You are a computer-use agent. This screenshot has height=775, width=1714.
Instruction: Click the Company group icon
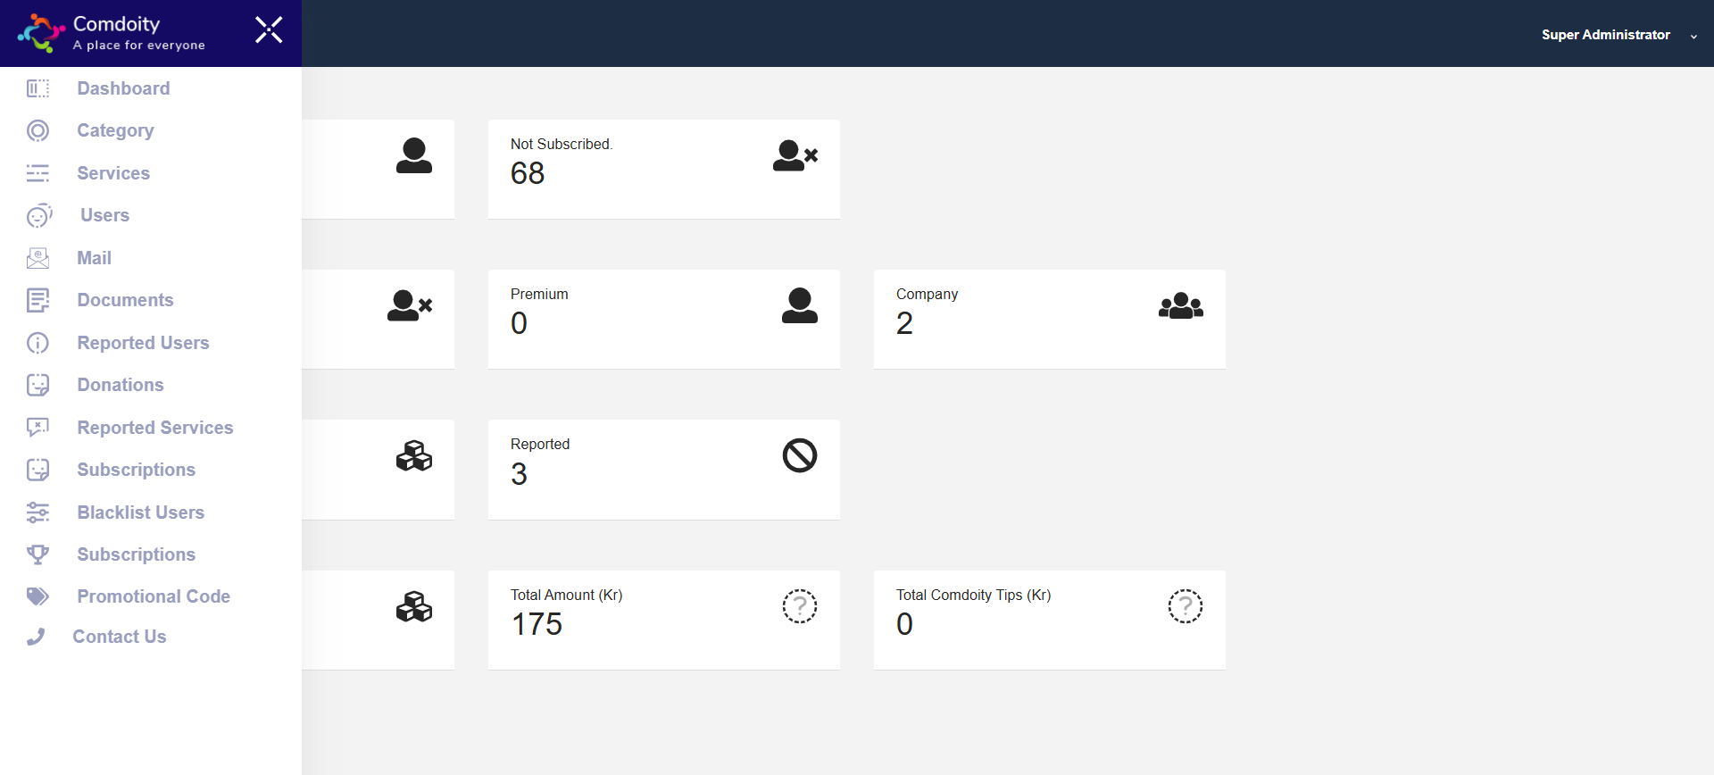(x=1180, y=306)
